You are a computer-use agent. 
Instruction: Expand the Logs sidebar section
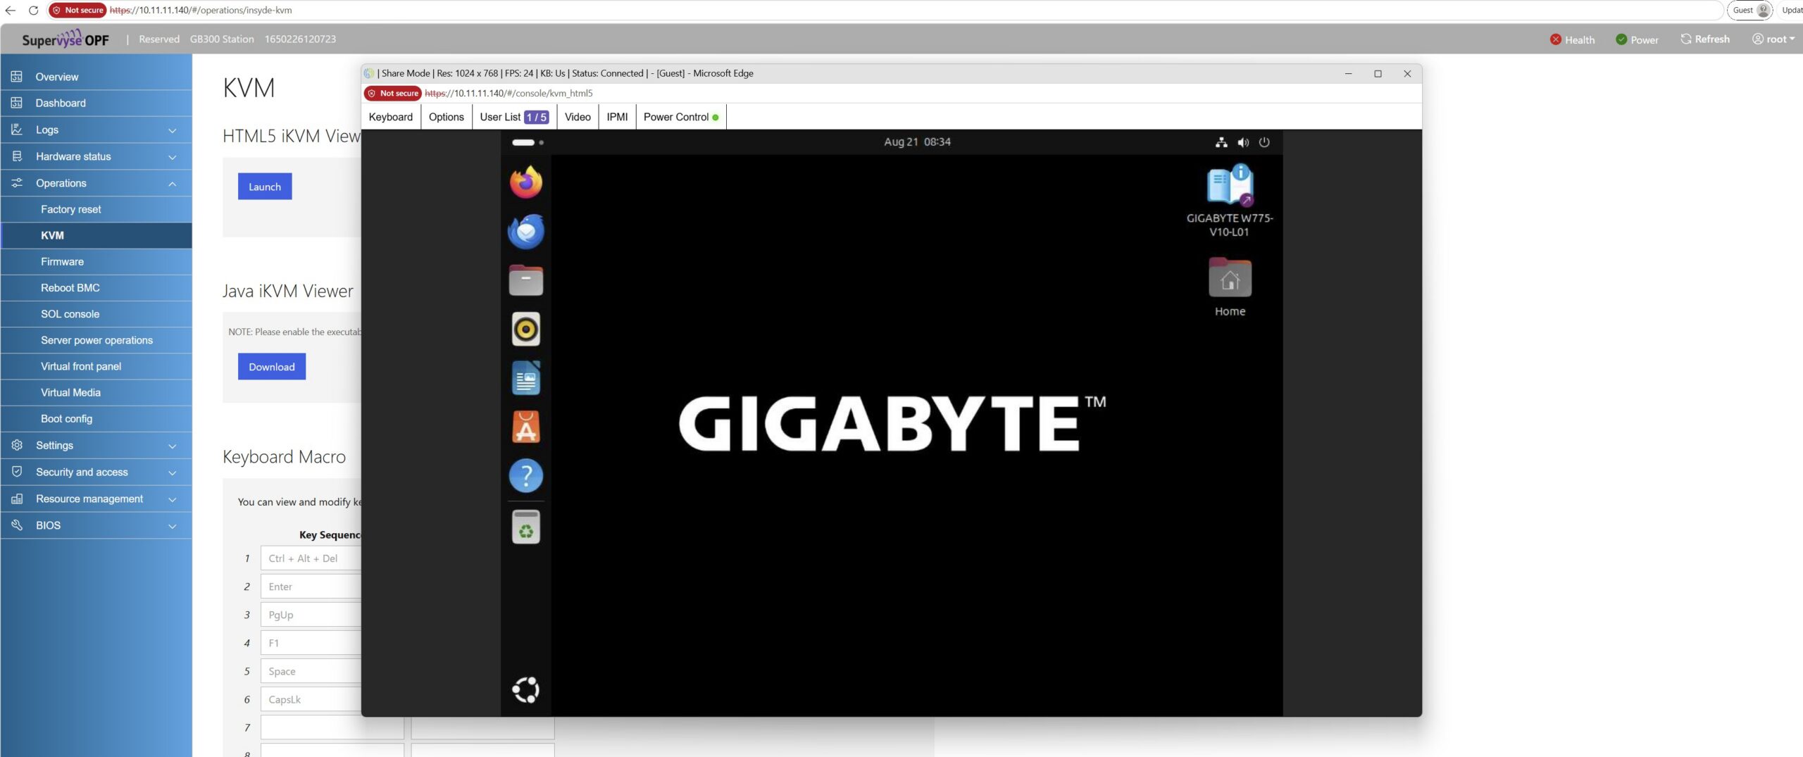(x=96, y=130)
